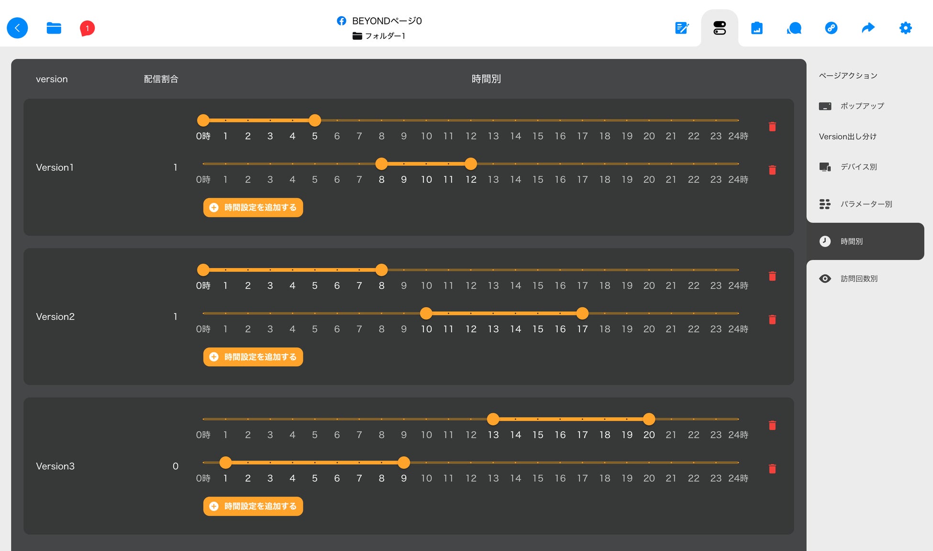Delete Version2's second time range
Image resolution: width=933 pixels, height=551 pixels.
pos(772,319)
